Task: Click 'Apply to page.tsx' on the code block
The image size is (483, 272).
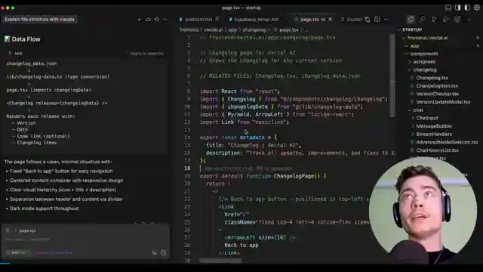Action: pos(146,54)
